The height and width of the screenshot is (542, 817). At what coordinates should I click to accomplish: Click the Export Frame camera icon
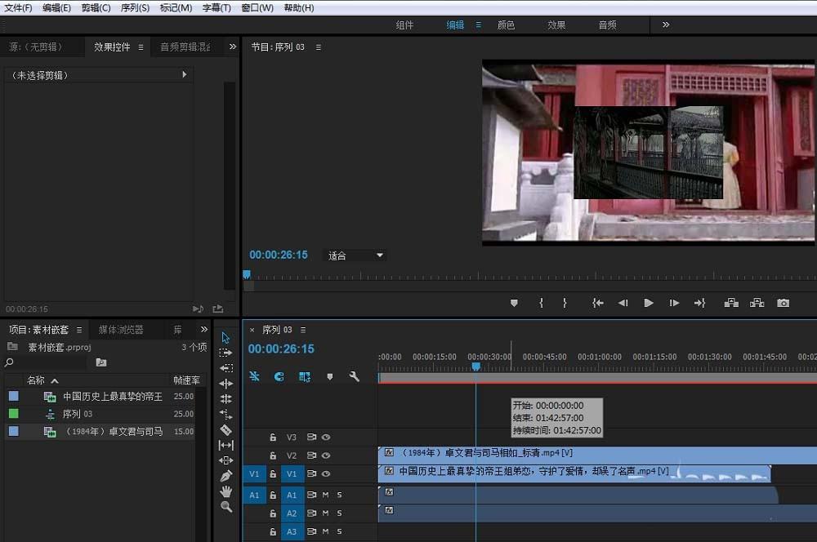tap(783, 303)
